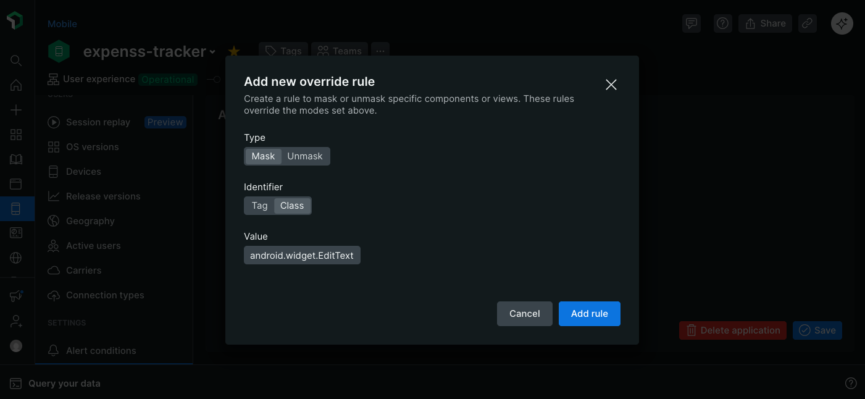Expand the expenss-tracker name dropdown

pyautogui.click(x=212, y=52)
